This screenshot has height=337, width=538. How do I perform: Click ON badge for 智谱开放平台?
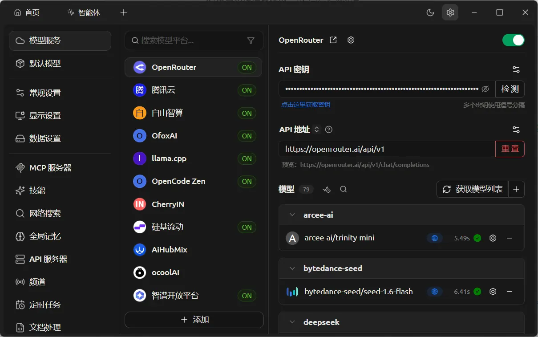pyautogui.click(x=247, y=296)
